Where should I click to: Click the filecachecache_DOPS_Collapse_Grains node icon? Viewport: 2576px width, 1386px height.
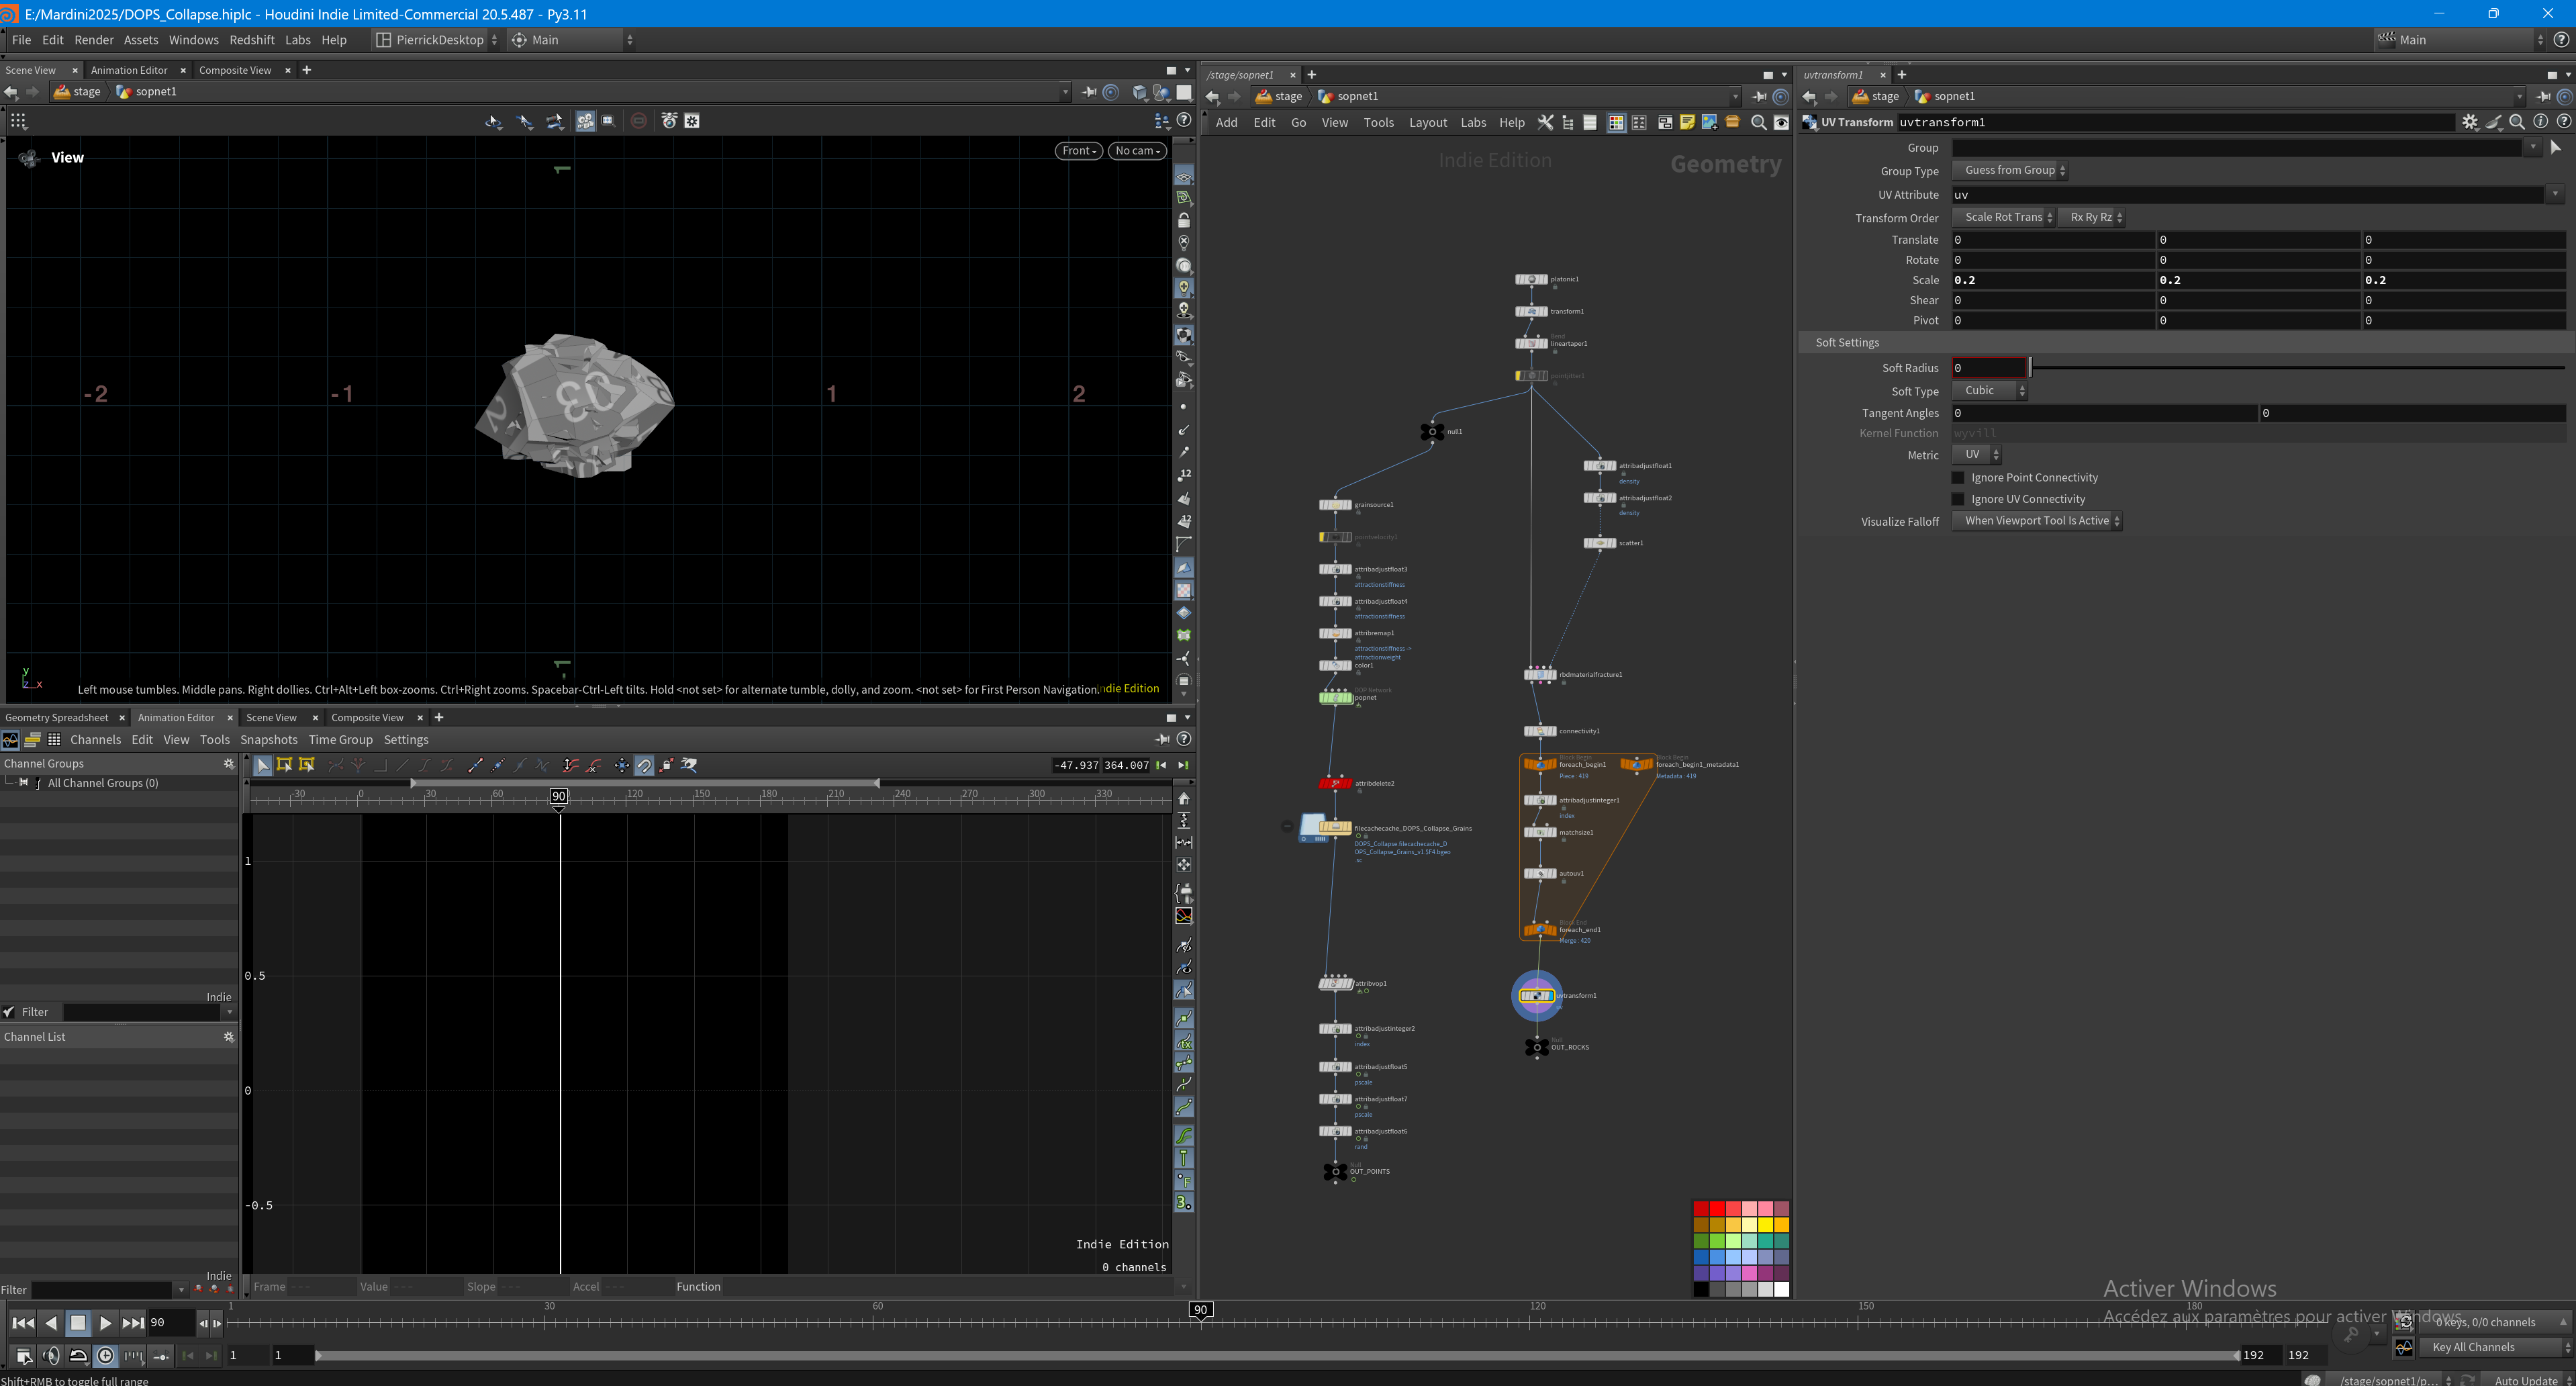coord(1335,827)
